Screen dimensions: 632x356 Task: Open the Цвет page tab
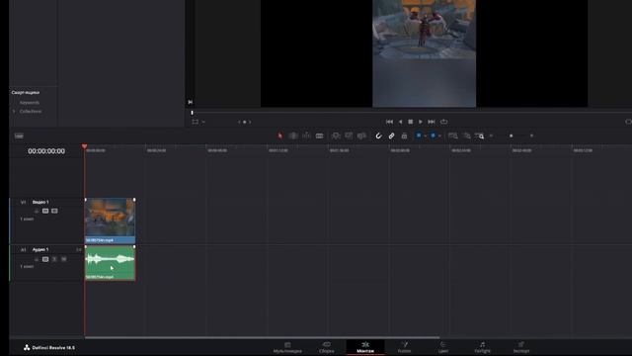coord(443,347)
